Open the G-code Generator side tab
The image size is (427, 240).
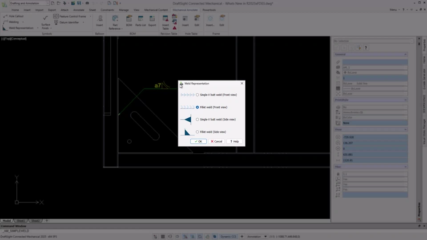point(424,79)
